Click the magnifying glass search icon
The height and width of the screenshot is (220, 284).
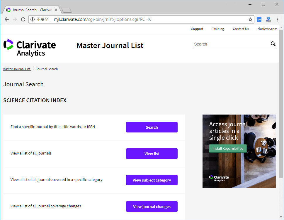pos(273,44)
